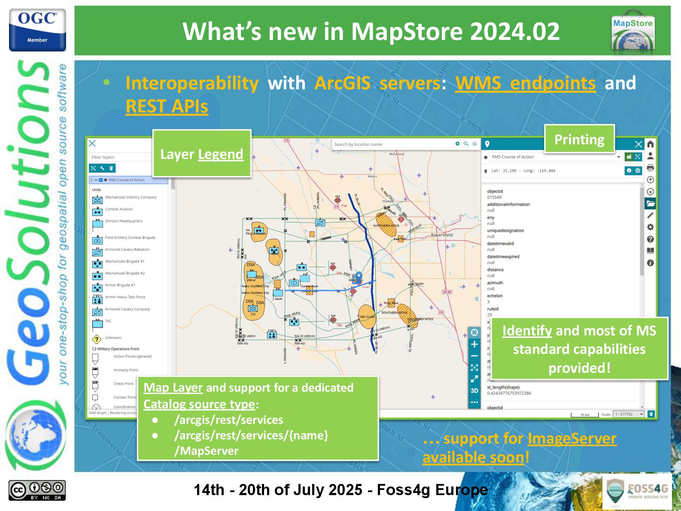
Task: Click the export download arrow icon
Action: (651, 192)
